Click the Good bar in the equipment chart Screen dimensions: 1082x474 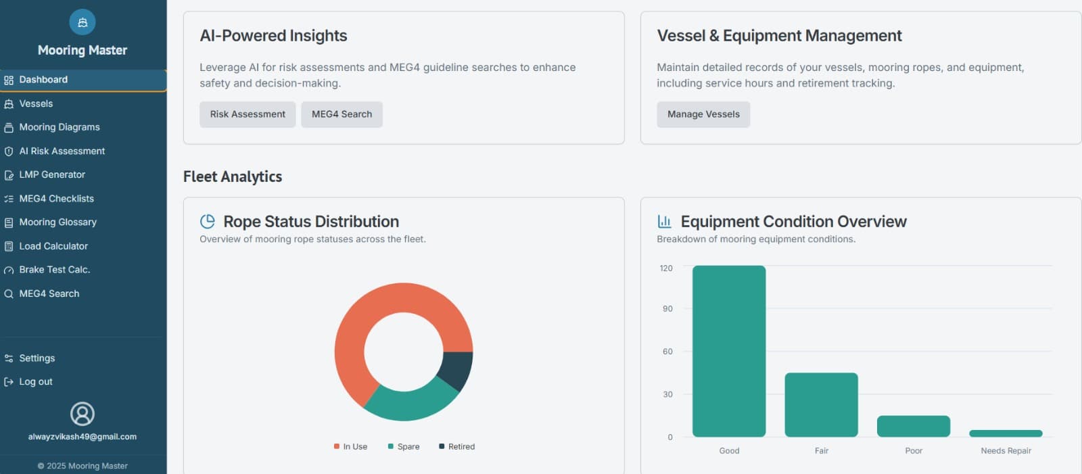[x=729, y=351]
